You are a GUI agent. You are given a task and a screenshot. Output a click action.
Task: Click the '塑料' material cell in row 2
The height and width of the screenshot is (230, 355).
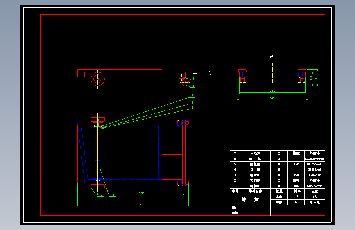point(296,180)
